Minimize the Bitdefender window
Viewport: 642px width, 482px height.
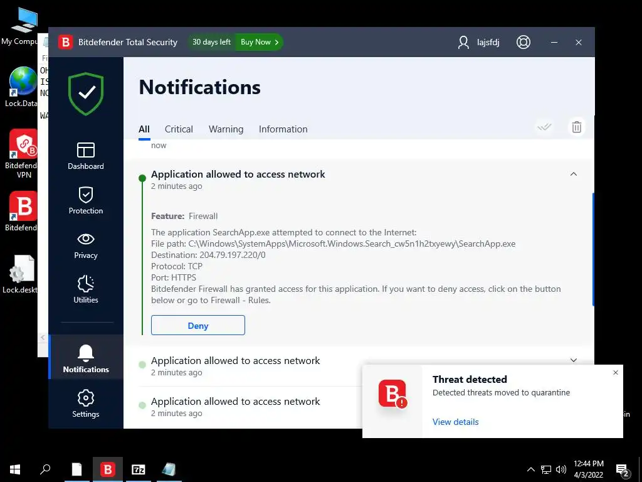click(554, 42)
